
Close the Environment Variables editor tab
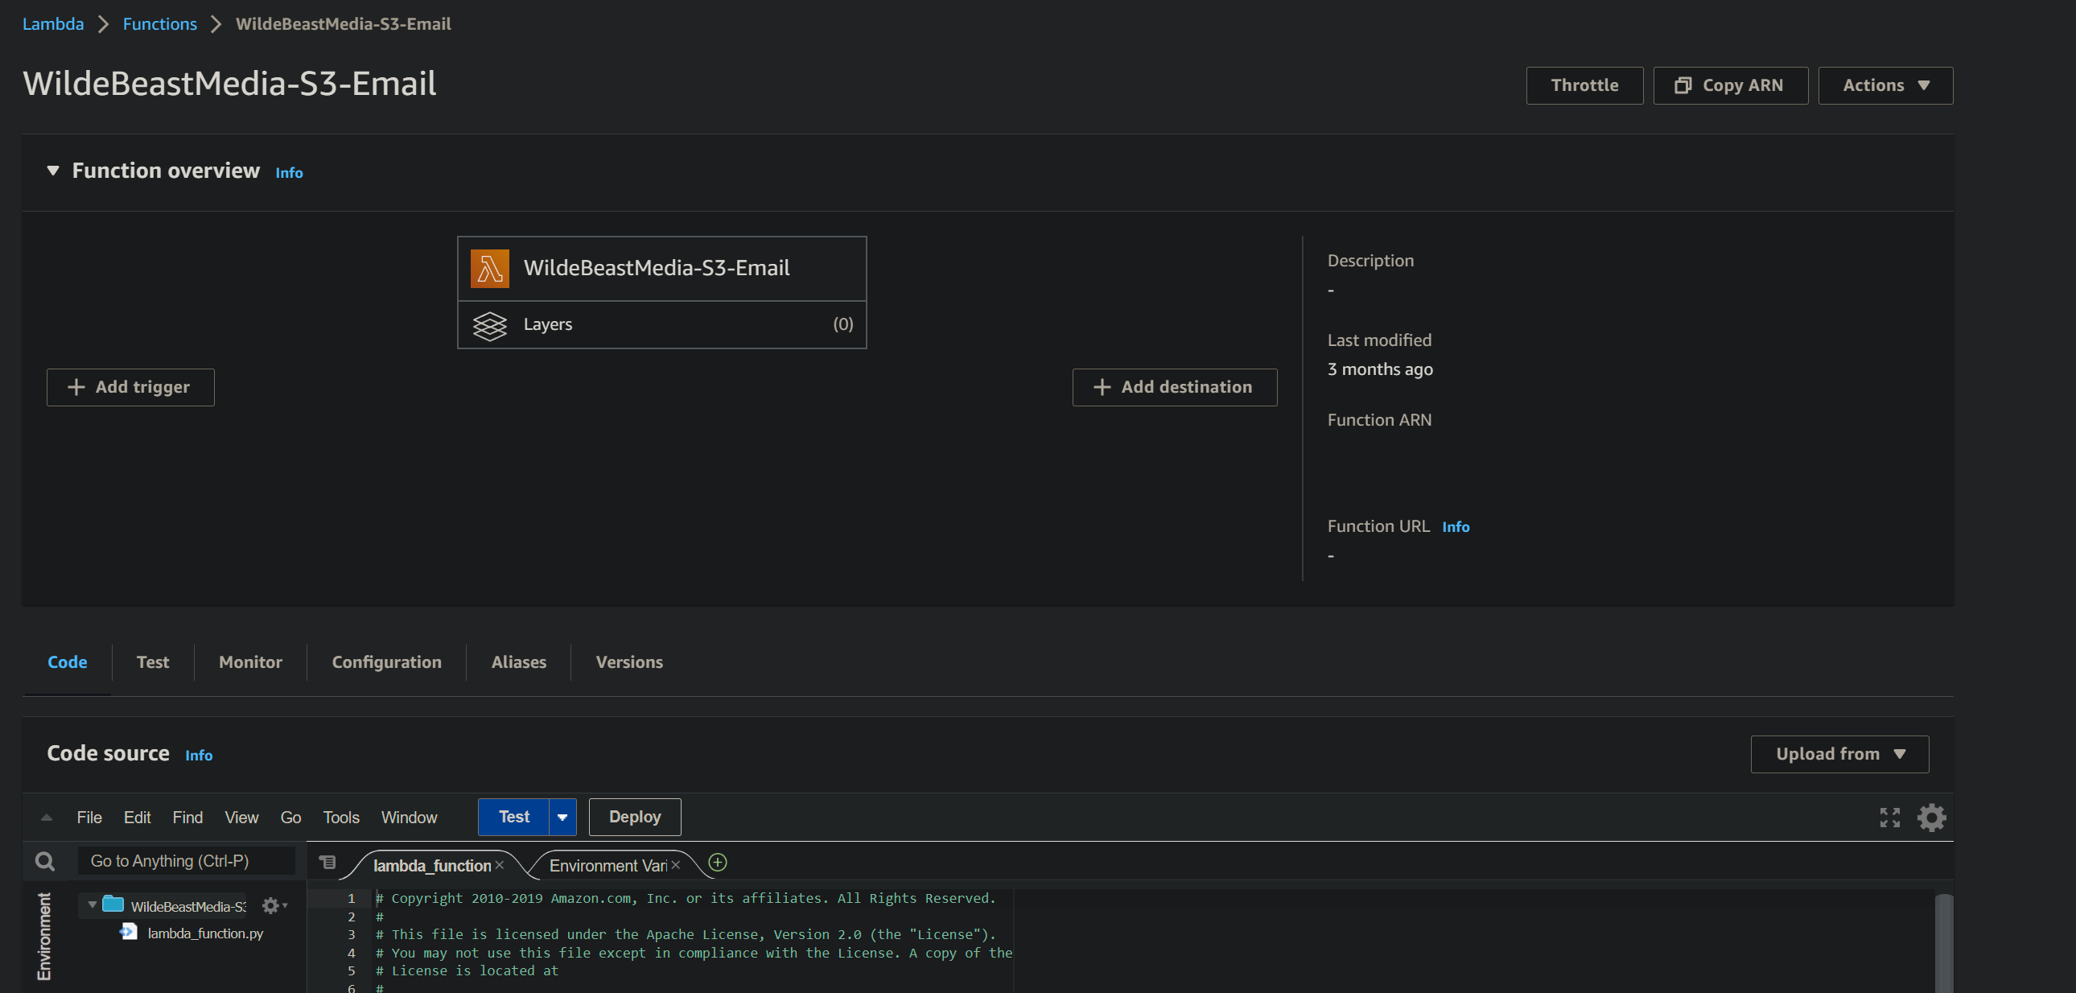[675, 865]
